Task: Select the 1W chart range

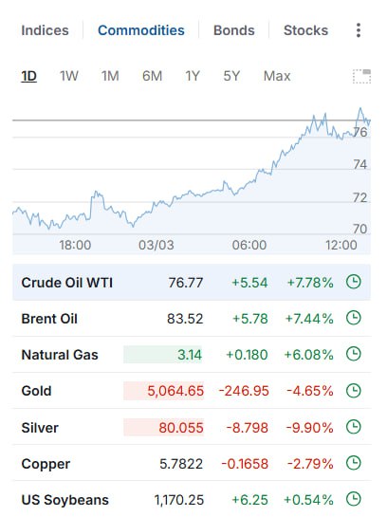Action: [69, 76]
